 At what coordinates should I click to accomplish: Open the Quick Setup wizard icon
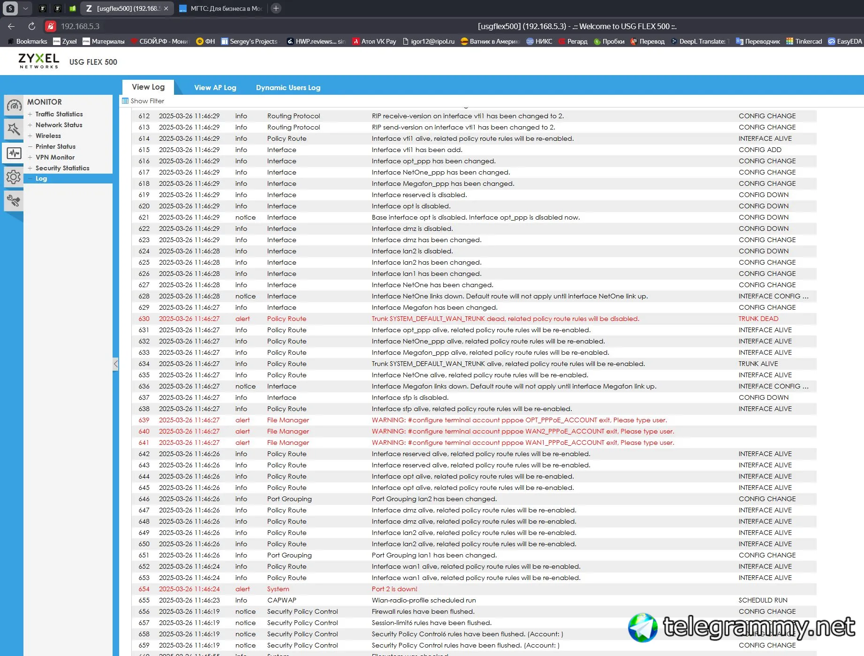(x=14, y=129)
